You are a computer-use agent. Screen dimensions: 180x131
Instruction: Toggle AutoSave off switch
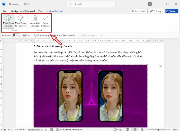pyautogui.click(x=16, y=36)
